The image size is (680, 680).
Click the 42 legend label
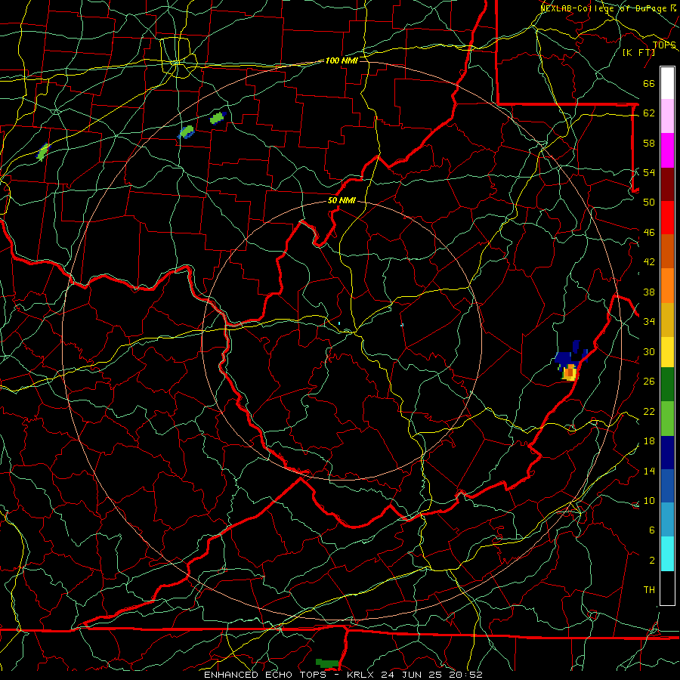(649, 262)
